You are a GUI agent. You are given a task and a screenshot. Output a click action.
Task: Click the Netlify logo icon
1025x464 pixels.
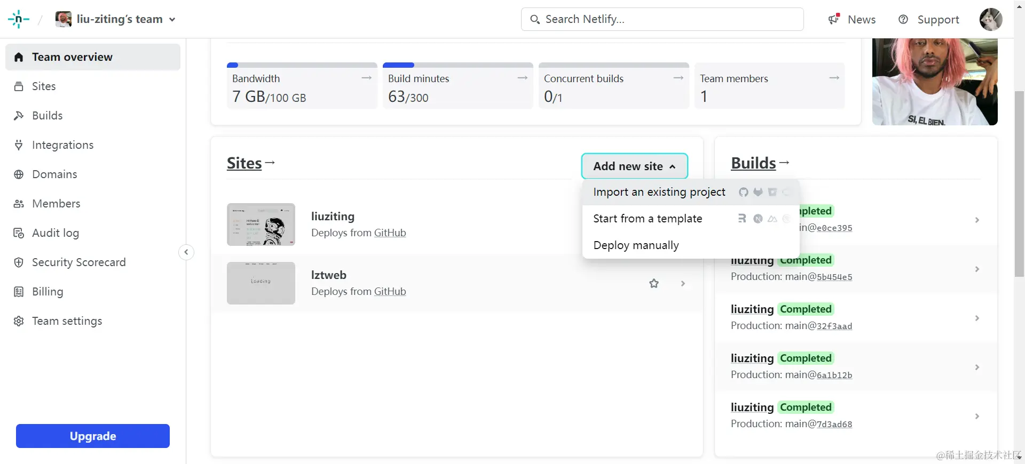click(19, 19)
